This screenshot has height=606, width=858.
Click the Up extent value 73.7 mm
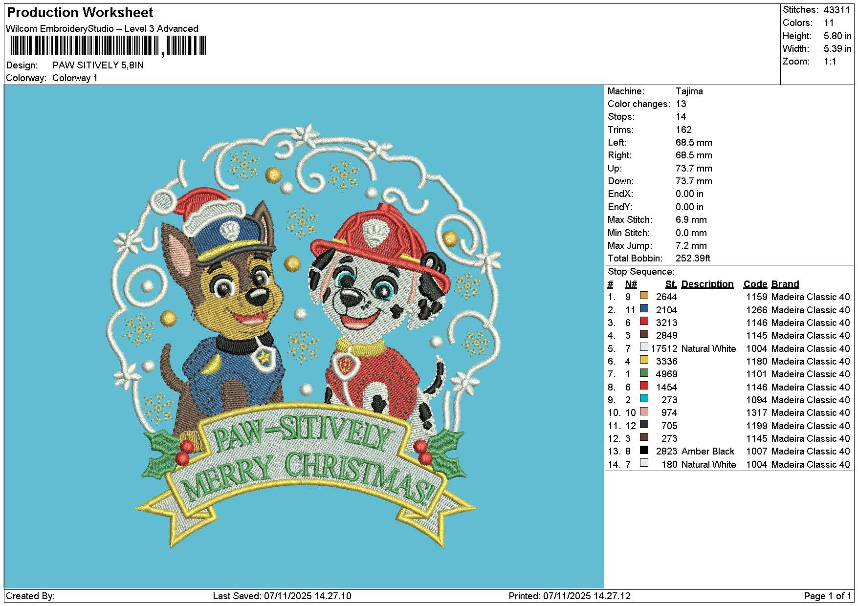click(x=694, y=169)
